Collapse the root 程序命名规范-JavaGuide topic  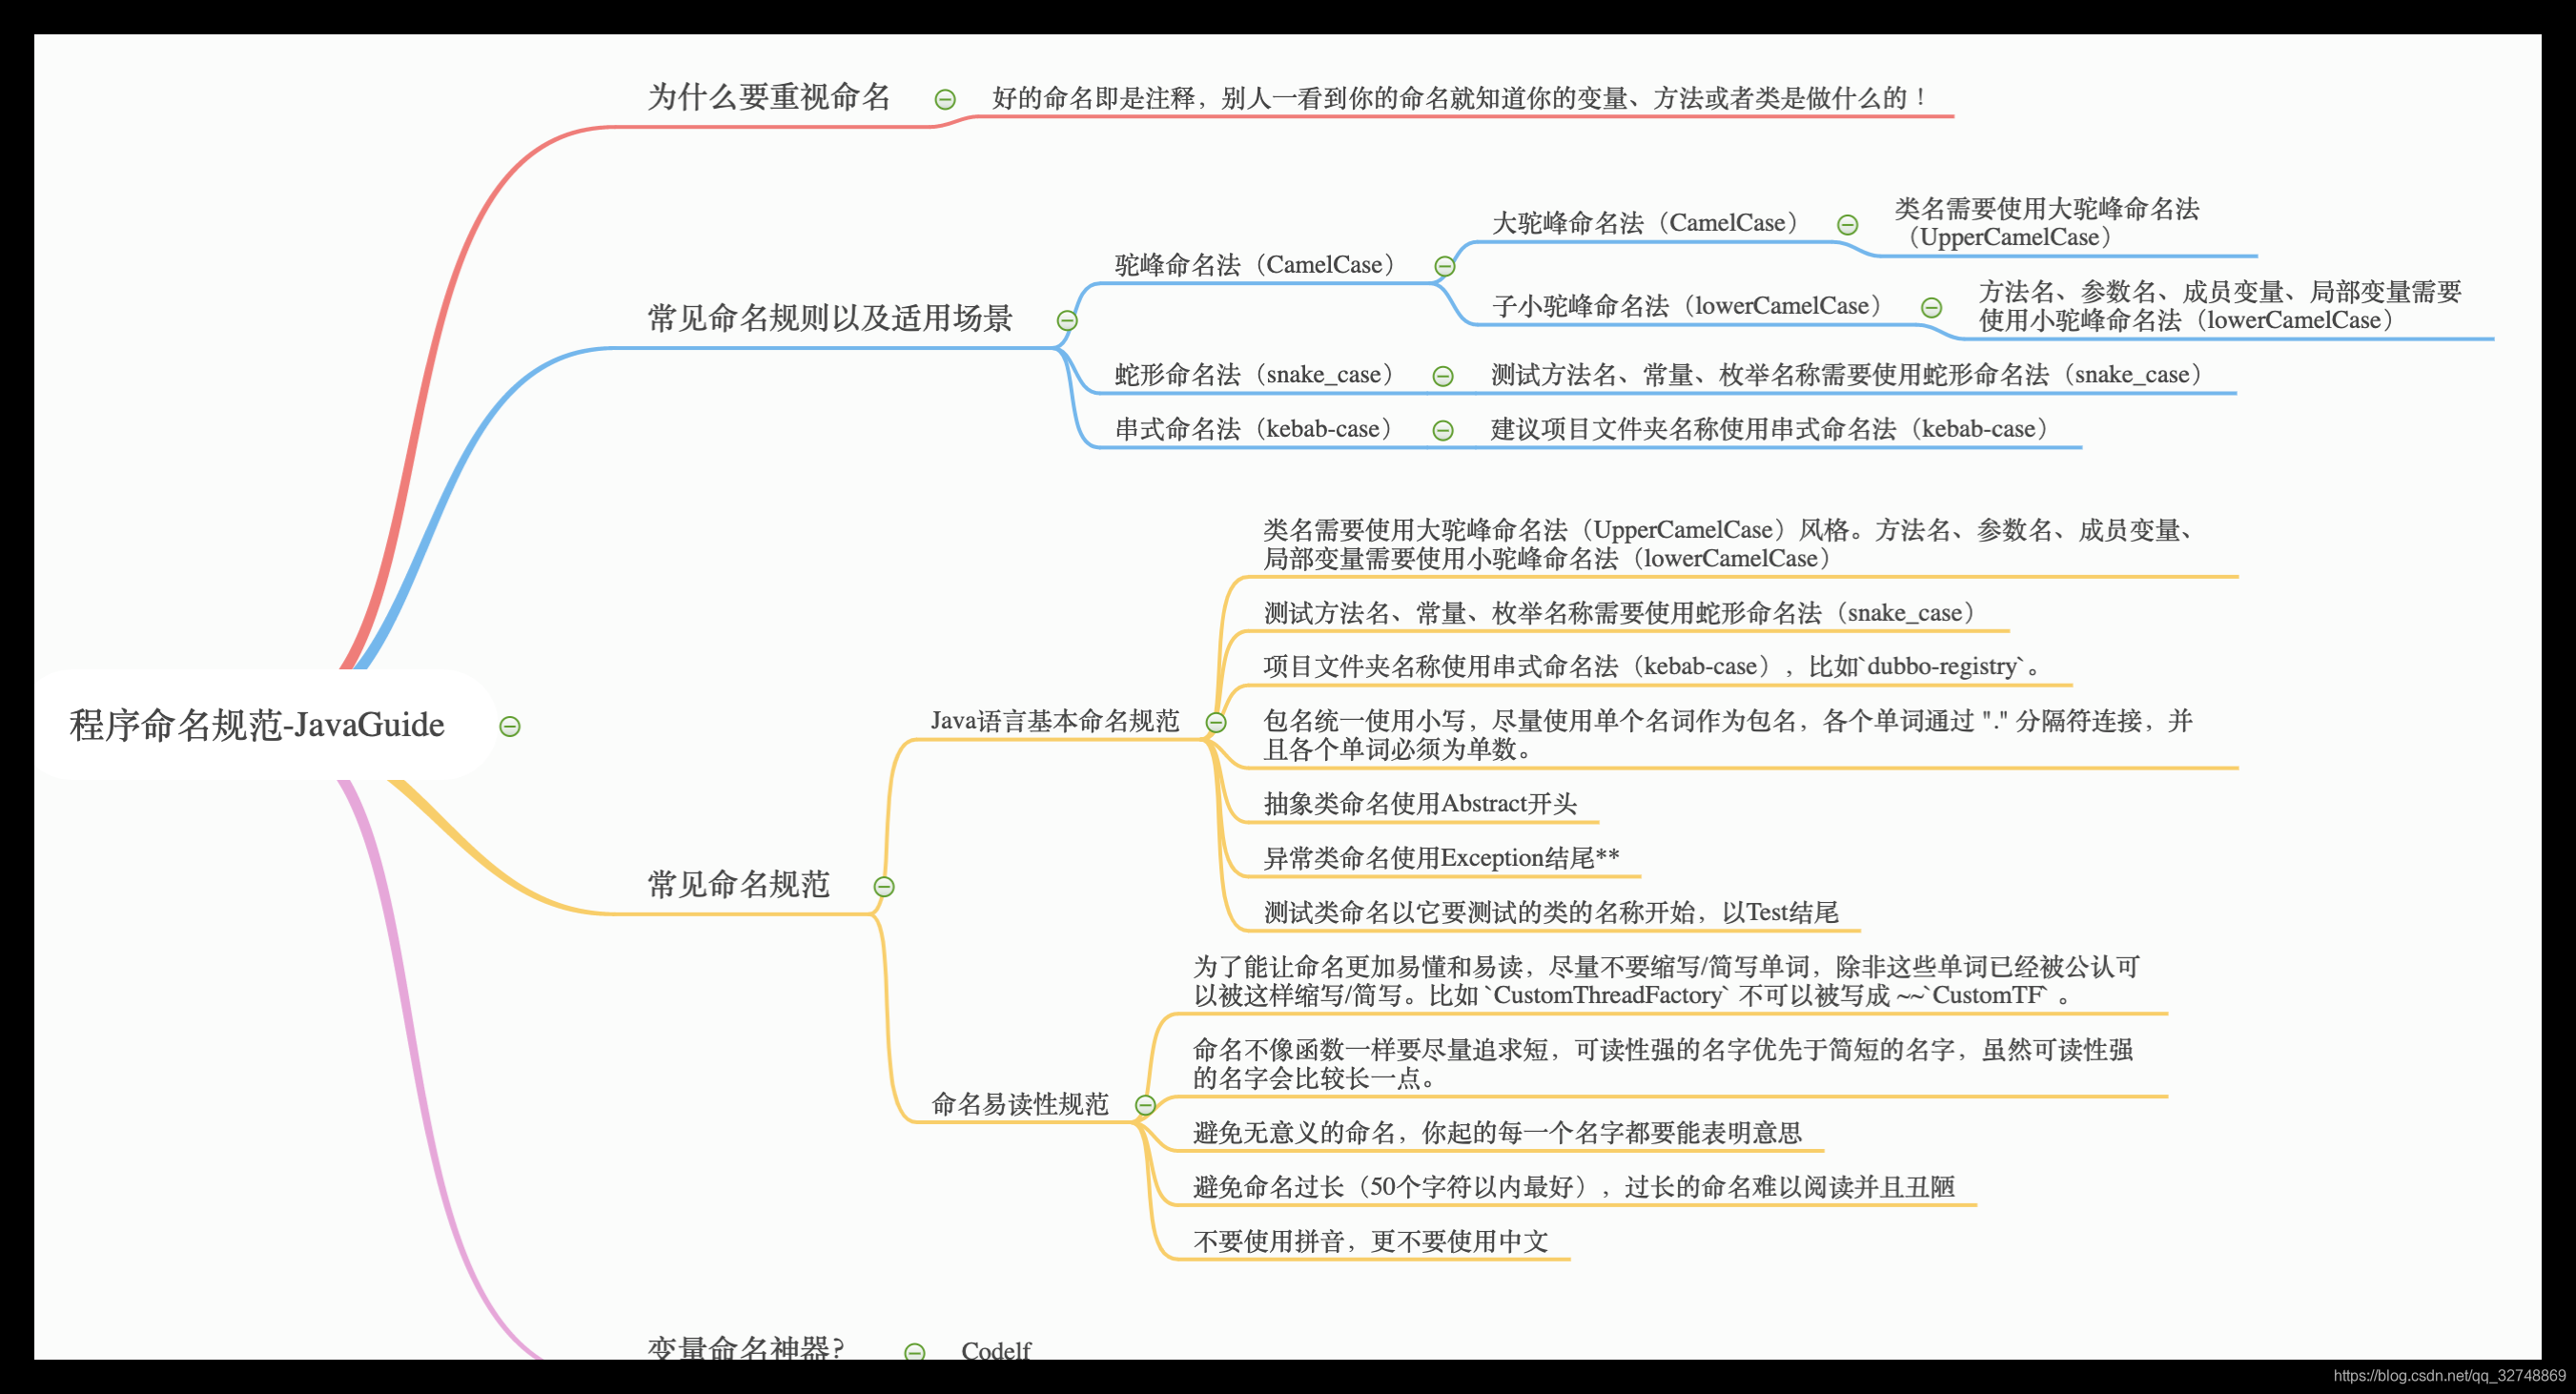click(x=511, y=727)
